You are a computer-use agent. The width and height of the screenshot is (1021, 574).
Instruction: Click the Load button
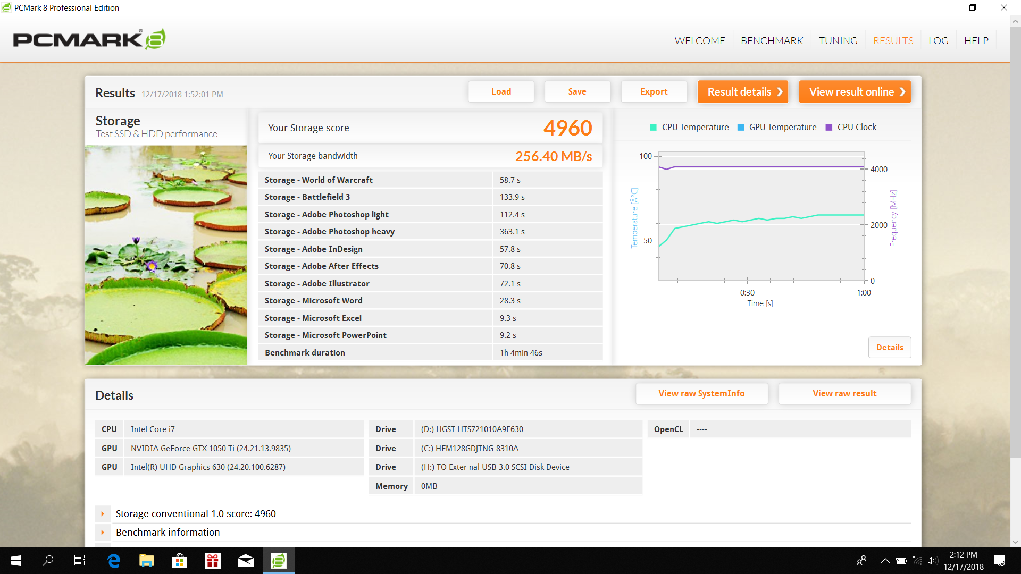pos(501,91)
